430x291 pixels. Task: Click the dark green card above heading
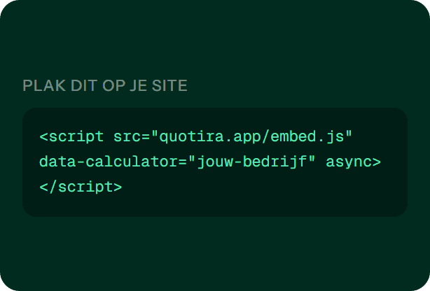click(x=215, y=38)
